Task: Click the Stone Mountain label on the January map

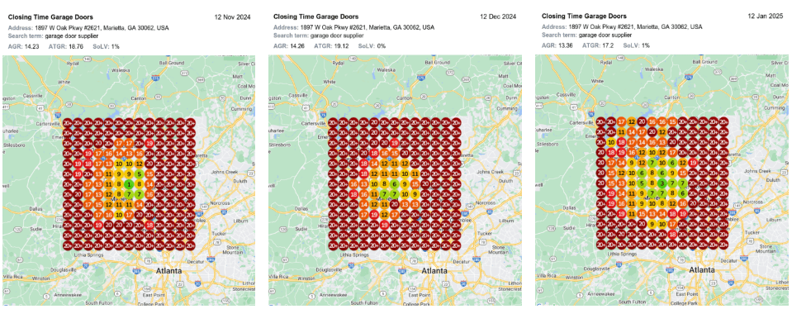Action: pyautogui.click(x=766, y=250)
